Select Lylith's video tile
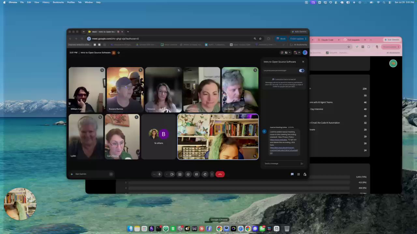 pyautogui.click(x=86, y=136)
